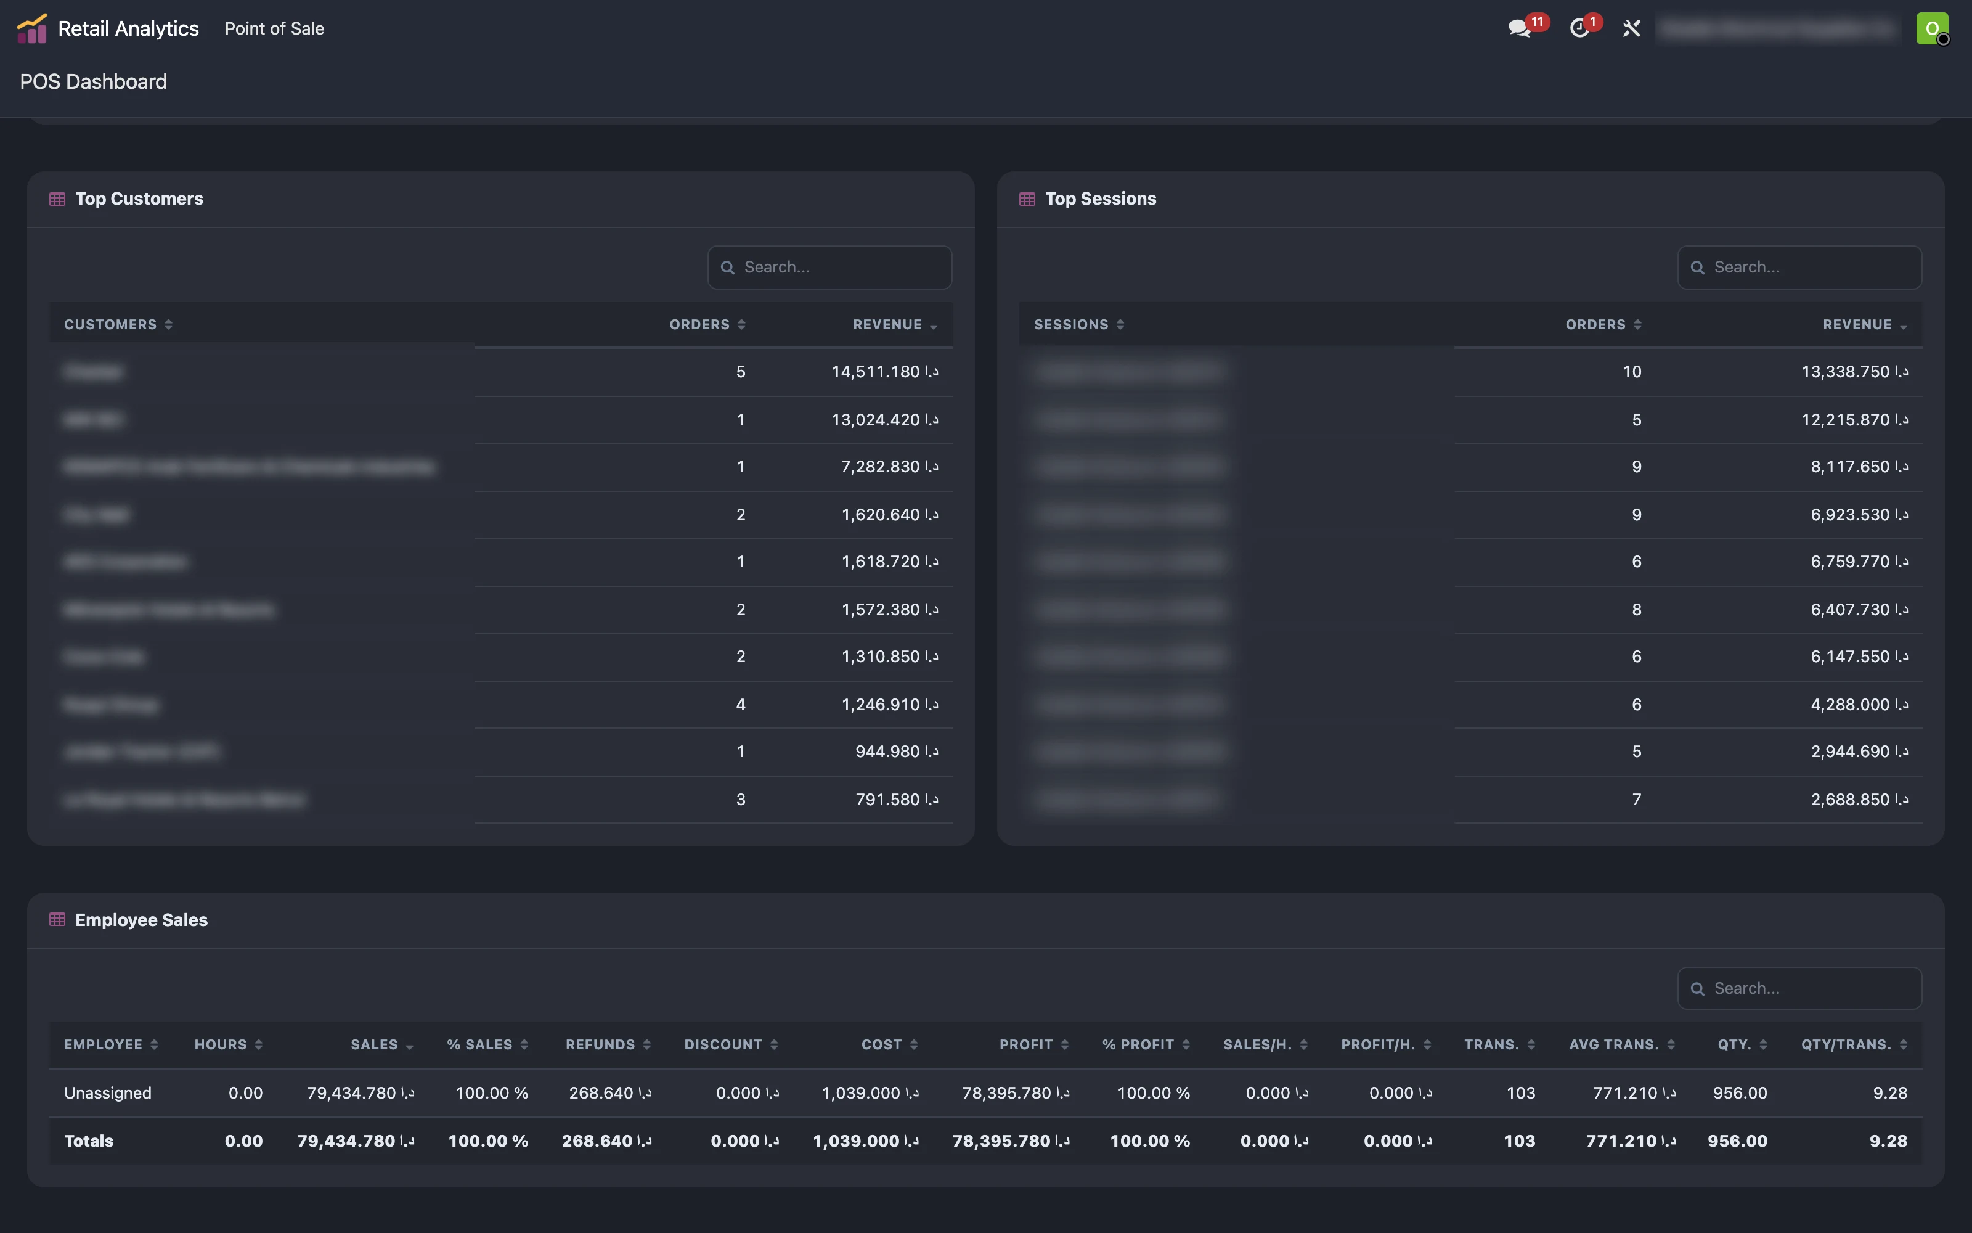The image size is (1972, 1233).
Task: Toggle Sales sort arrow in Employee Sales
Action: click(x=409, y=1046)
